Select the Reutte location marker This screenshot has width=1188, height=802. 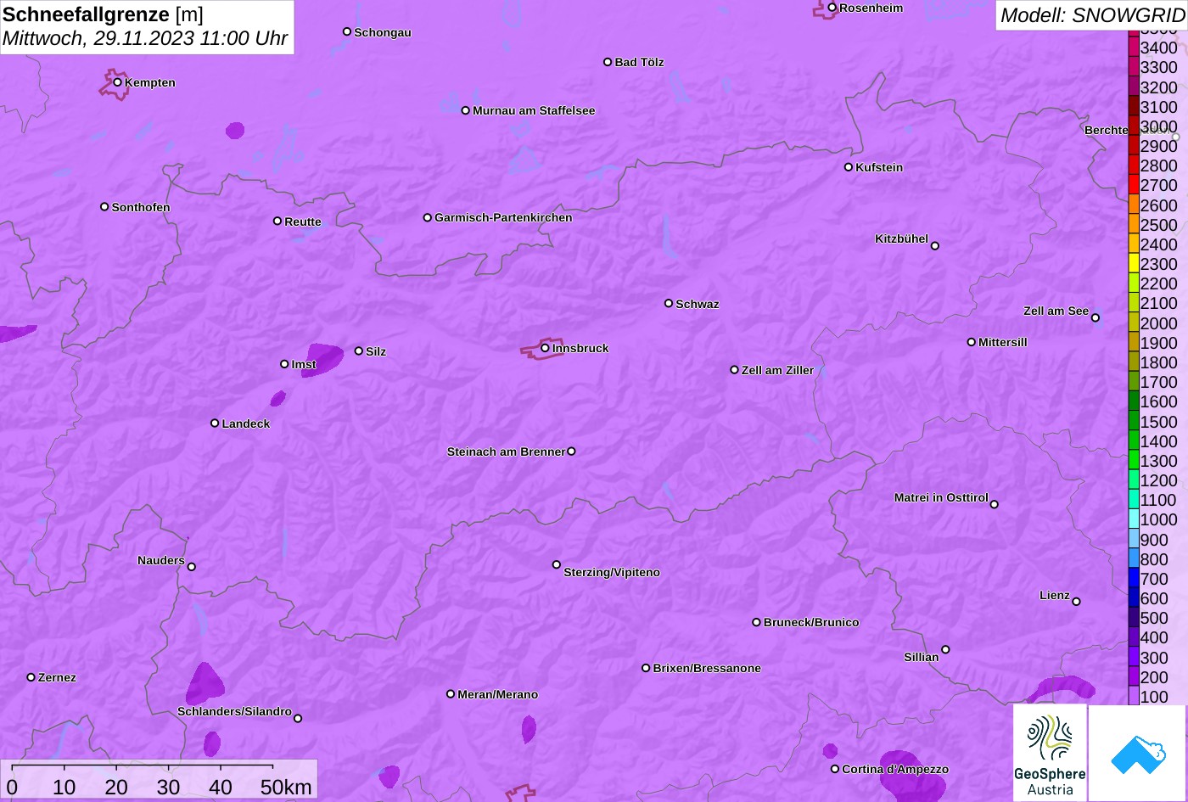[277, 221]
